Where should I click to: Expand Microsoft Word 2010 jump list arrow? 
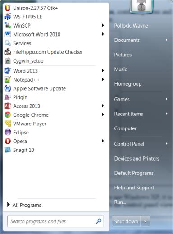(103, 34)
